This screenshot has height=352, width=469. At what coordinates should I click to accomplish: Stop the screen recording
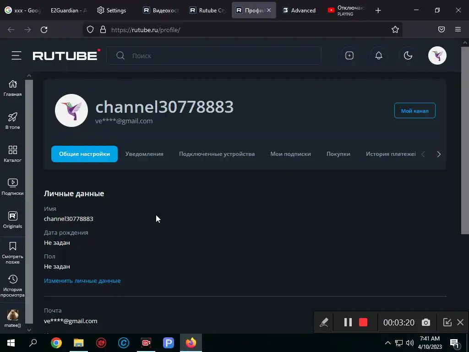point(363,322)
